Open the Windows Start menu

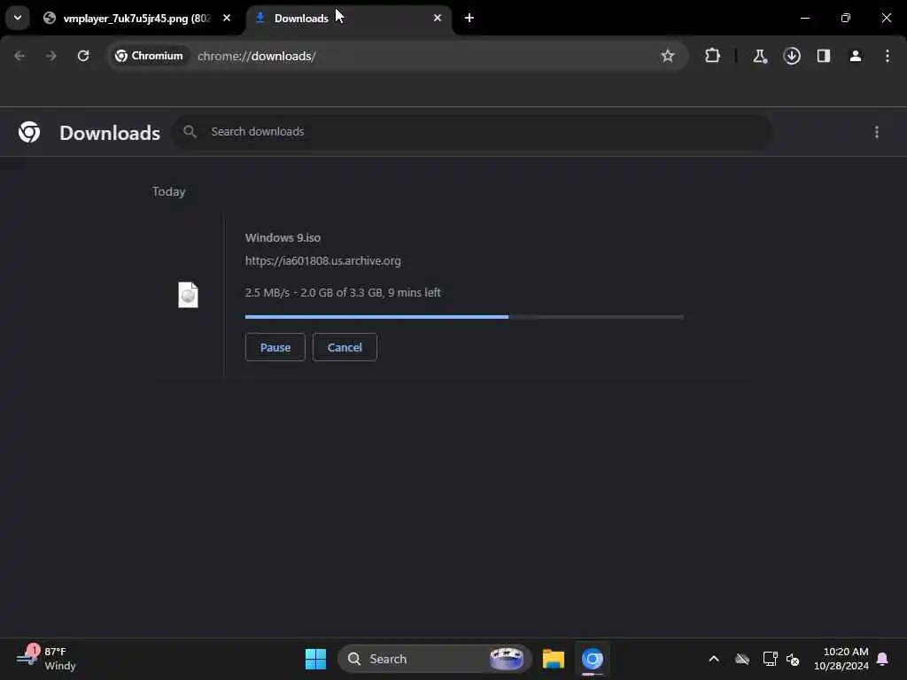316,659
